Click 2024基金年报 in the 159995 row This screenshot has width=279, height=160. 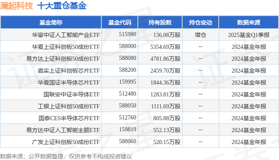coord(249,82)
